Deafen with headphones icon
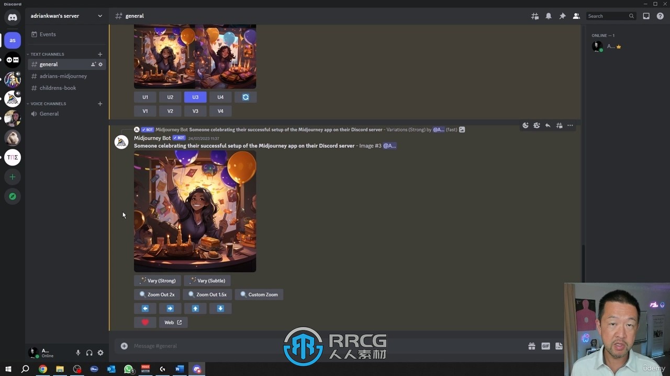The width and height of the screenshot is (670, 376). [90, 353]
